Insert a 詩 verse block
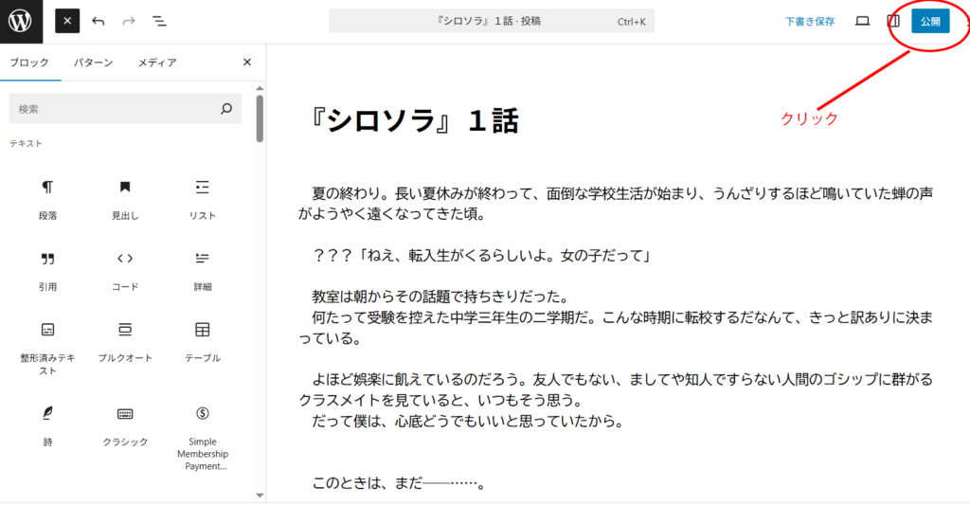This screenshot has width=970, height=505. tap(47, 425)
